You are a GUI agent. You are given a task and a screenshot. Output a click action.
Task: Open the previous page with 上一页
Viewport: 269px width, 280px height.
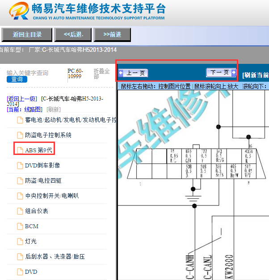click(x=133, y=73)
